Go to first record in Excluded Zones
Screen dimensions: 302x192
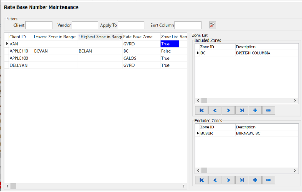(x=202, y=180)
